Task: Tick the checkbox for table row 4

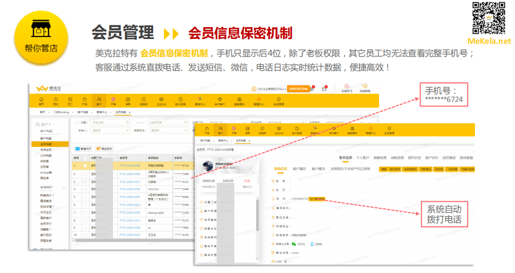Action: click(85, 189)
